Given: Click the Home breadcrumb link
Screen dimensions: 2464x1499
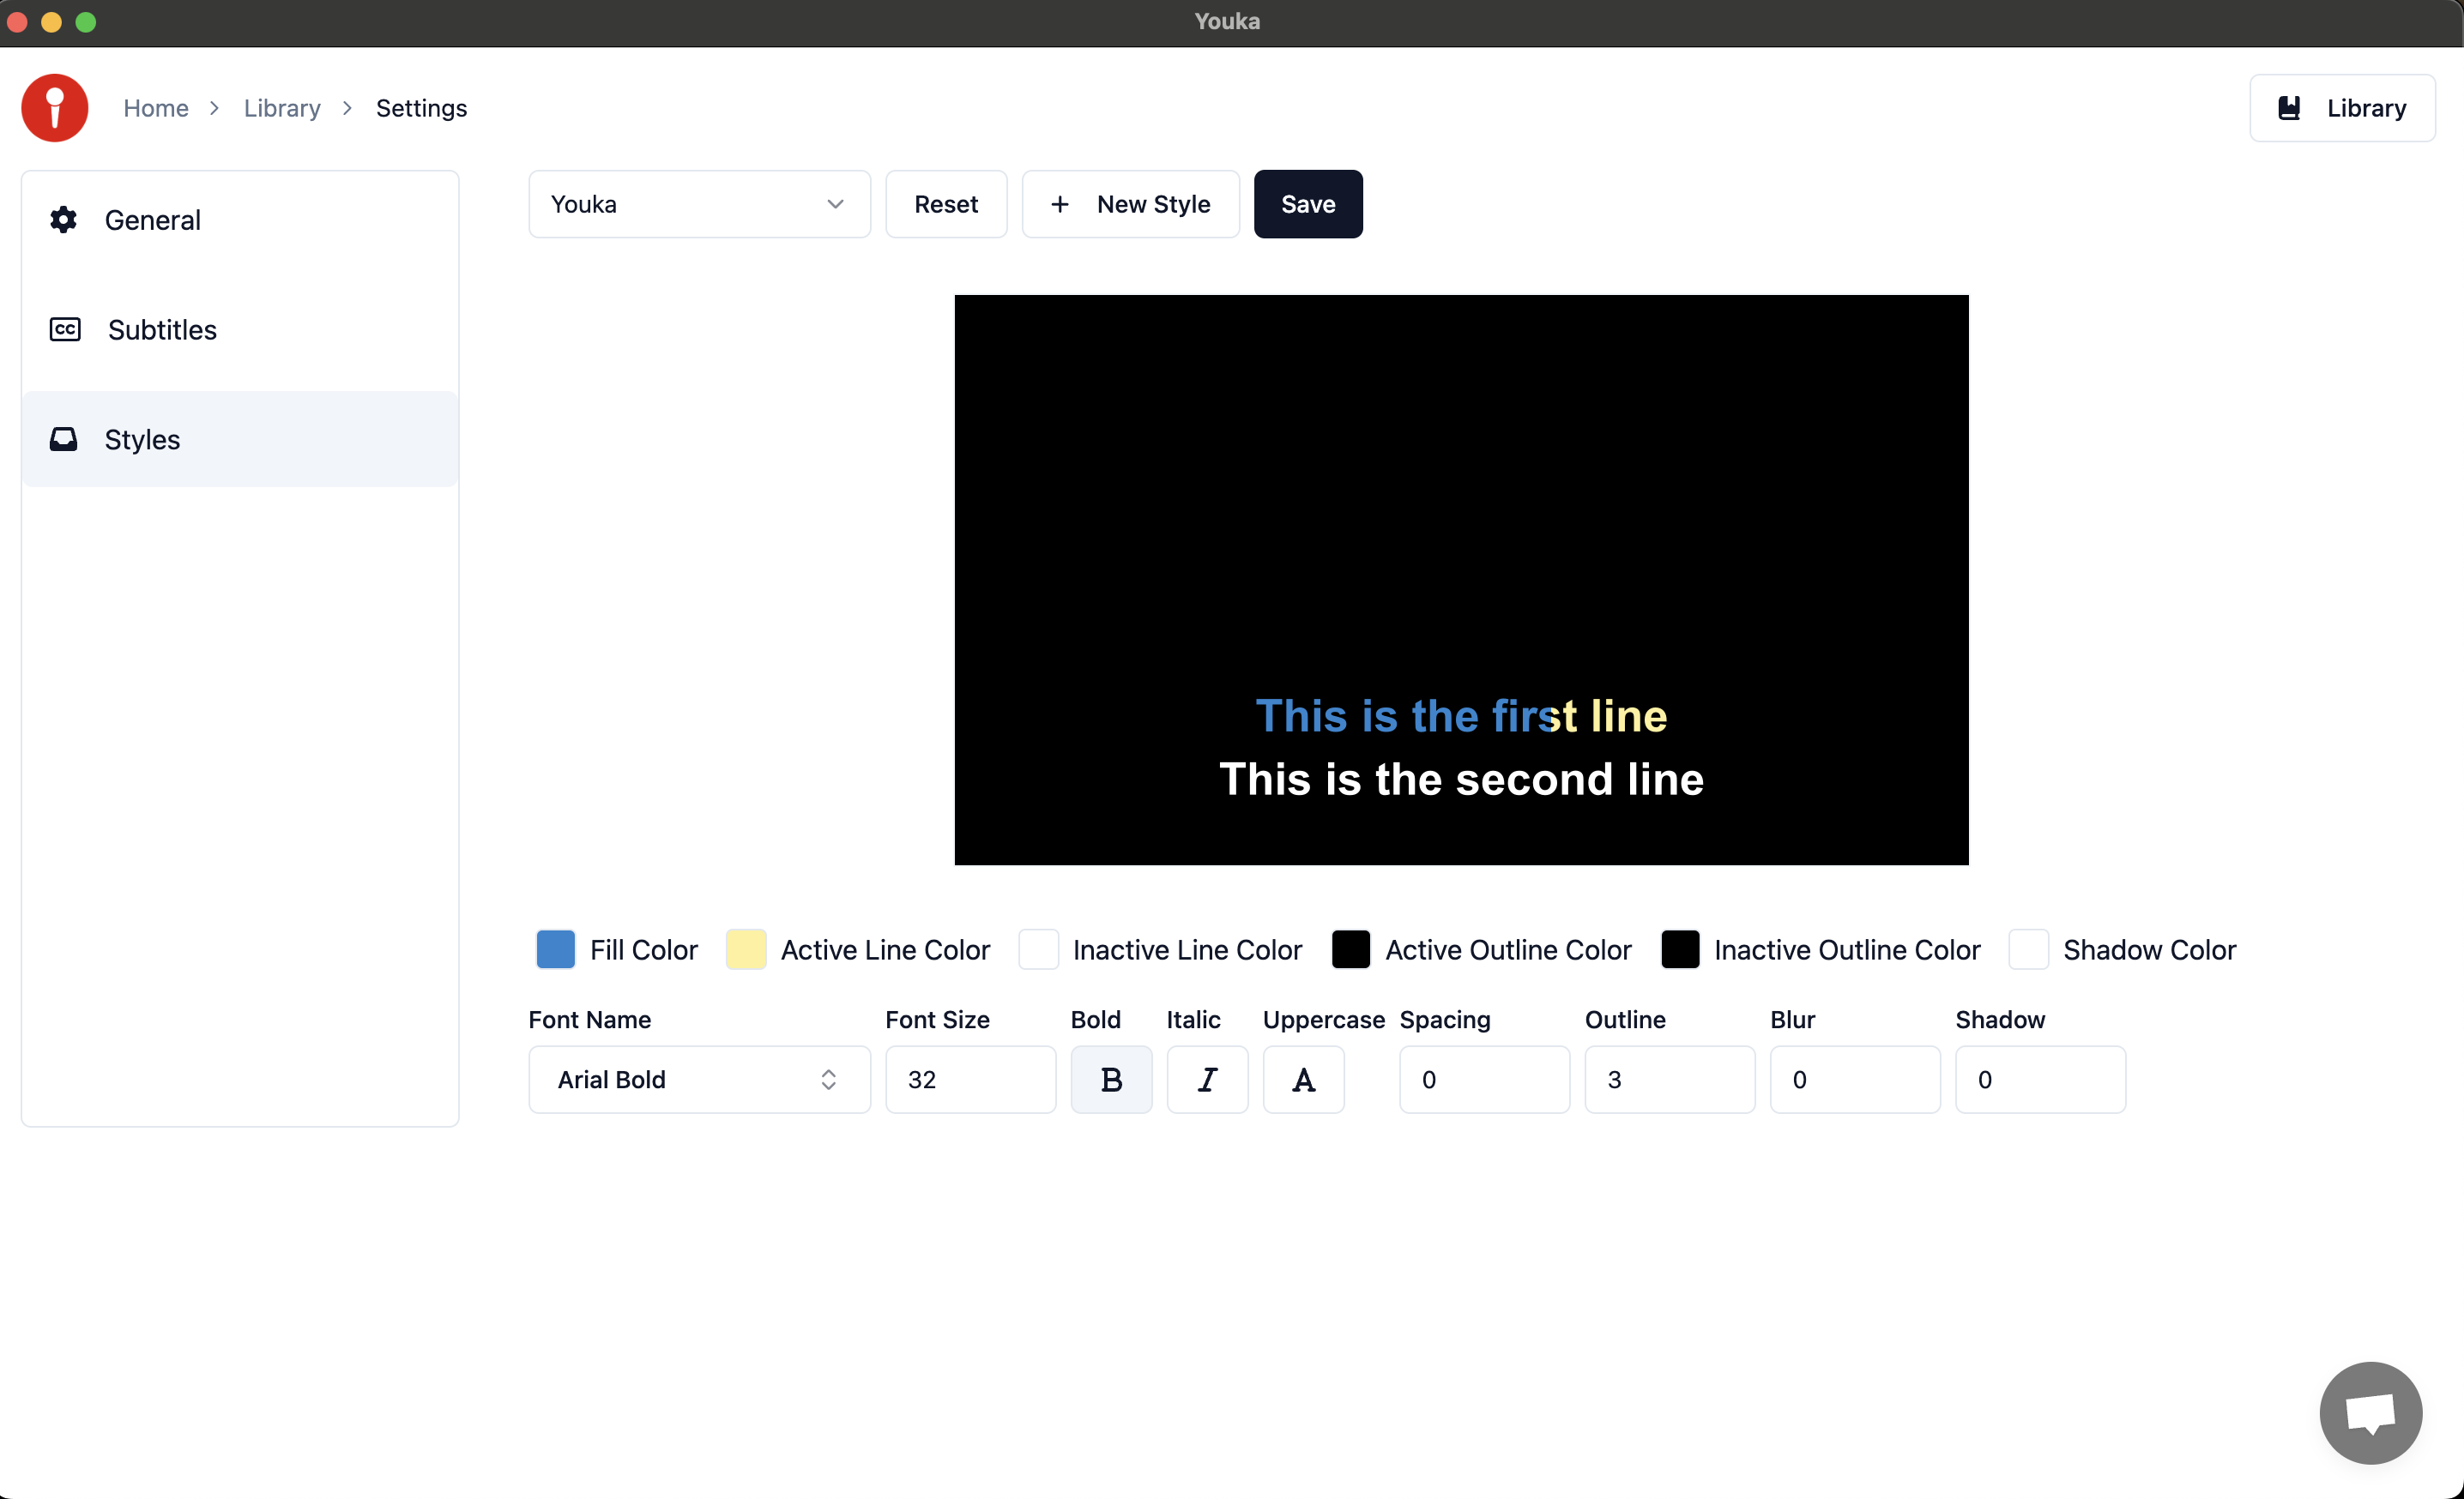Looking at the screenshot, I should [x=156, y=108].
